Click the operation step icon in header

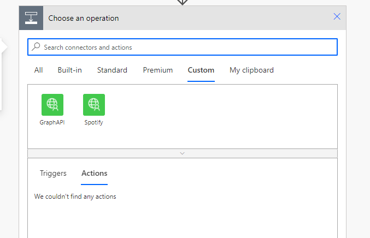[x=31, y=18]
